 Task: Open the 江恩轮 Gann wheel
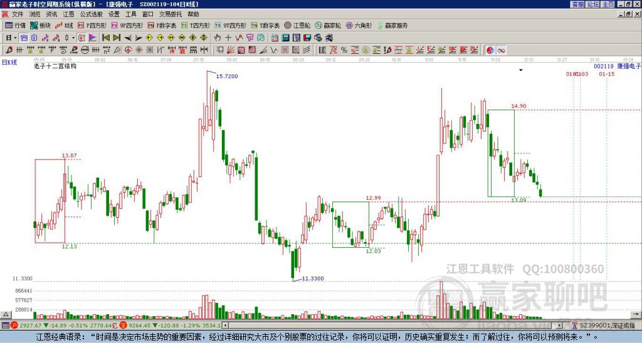[x=297, y=25]
